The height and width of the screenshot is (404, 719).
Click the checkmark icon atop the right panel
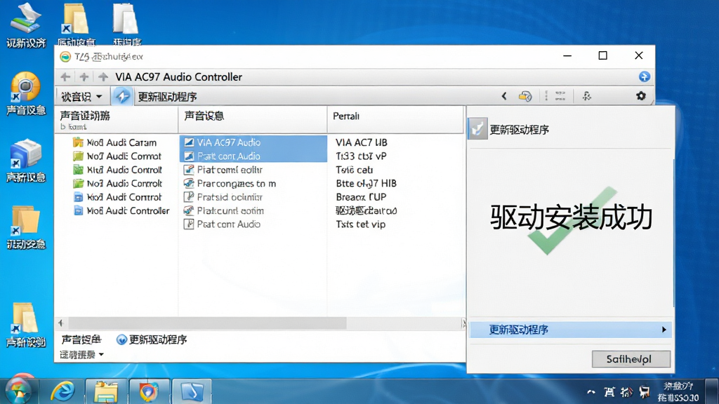(x=477, y=129)
